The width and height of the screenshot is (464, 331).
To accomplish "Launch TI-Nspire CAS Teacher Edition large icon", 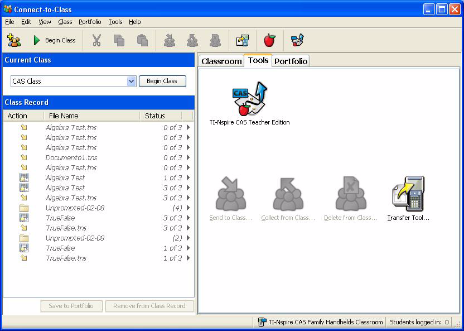I will pos(249,99).
